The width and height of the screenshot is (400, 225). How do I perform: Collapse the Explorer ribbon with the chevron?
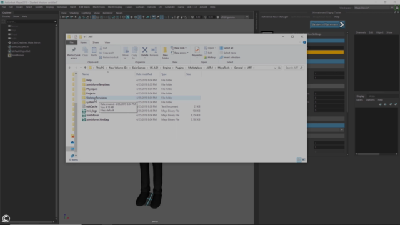click(300, 42)
